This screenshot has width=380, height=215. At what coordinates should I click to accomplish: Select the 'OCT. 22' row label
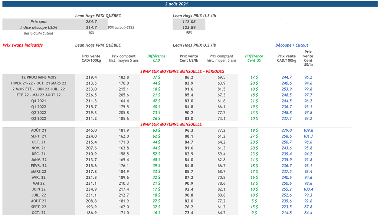click(x=39, y=213)
